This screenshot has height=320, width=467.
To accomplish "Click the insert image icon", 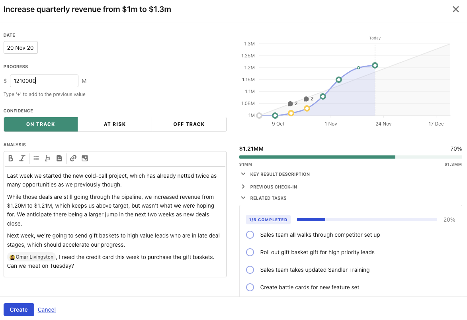I will [85, 158].
